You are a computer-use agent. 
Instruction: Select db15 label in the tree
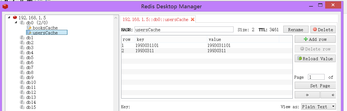click(31, 107)
